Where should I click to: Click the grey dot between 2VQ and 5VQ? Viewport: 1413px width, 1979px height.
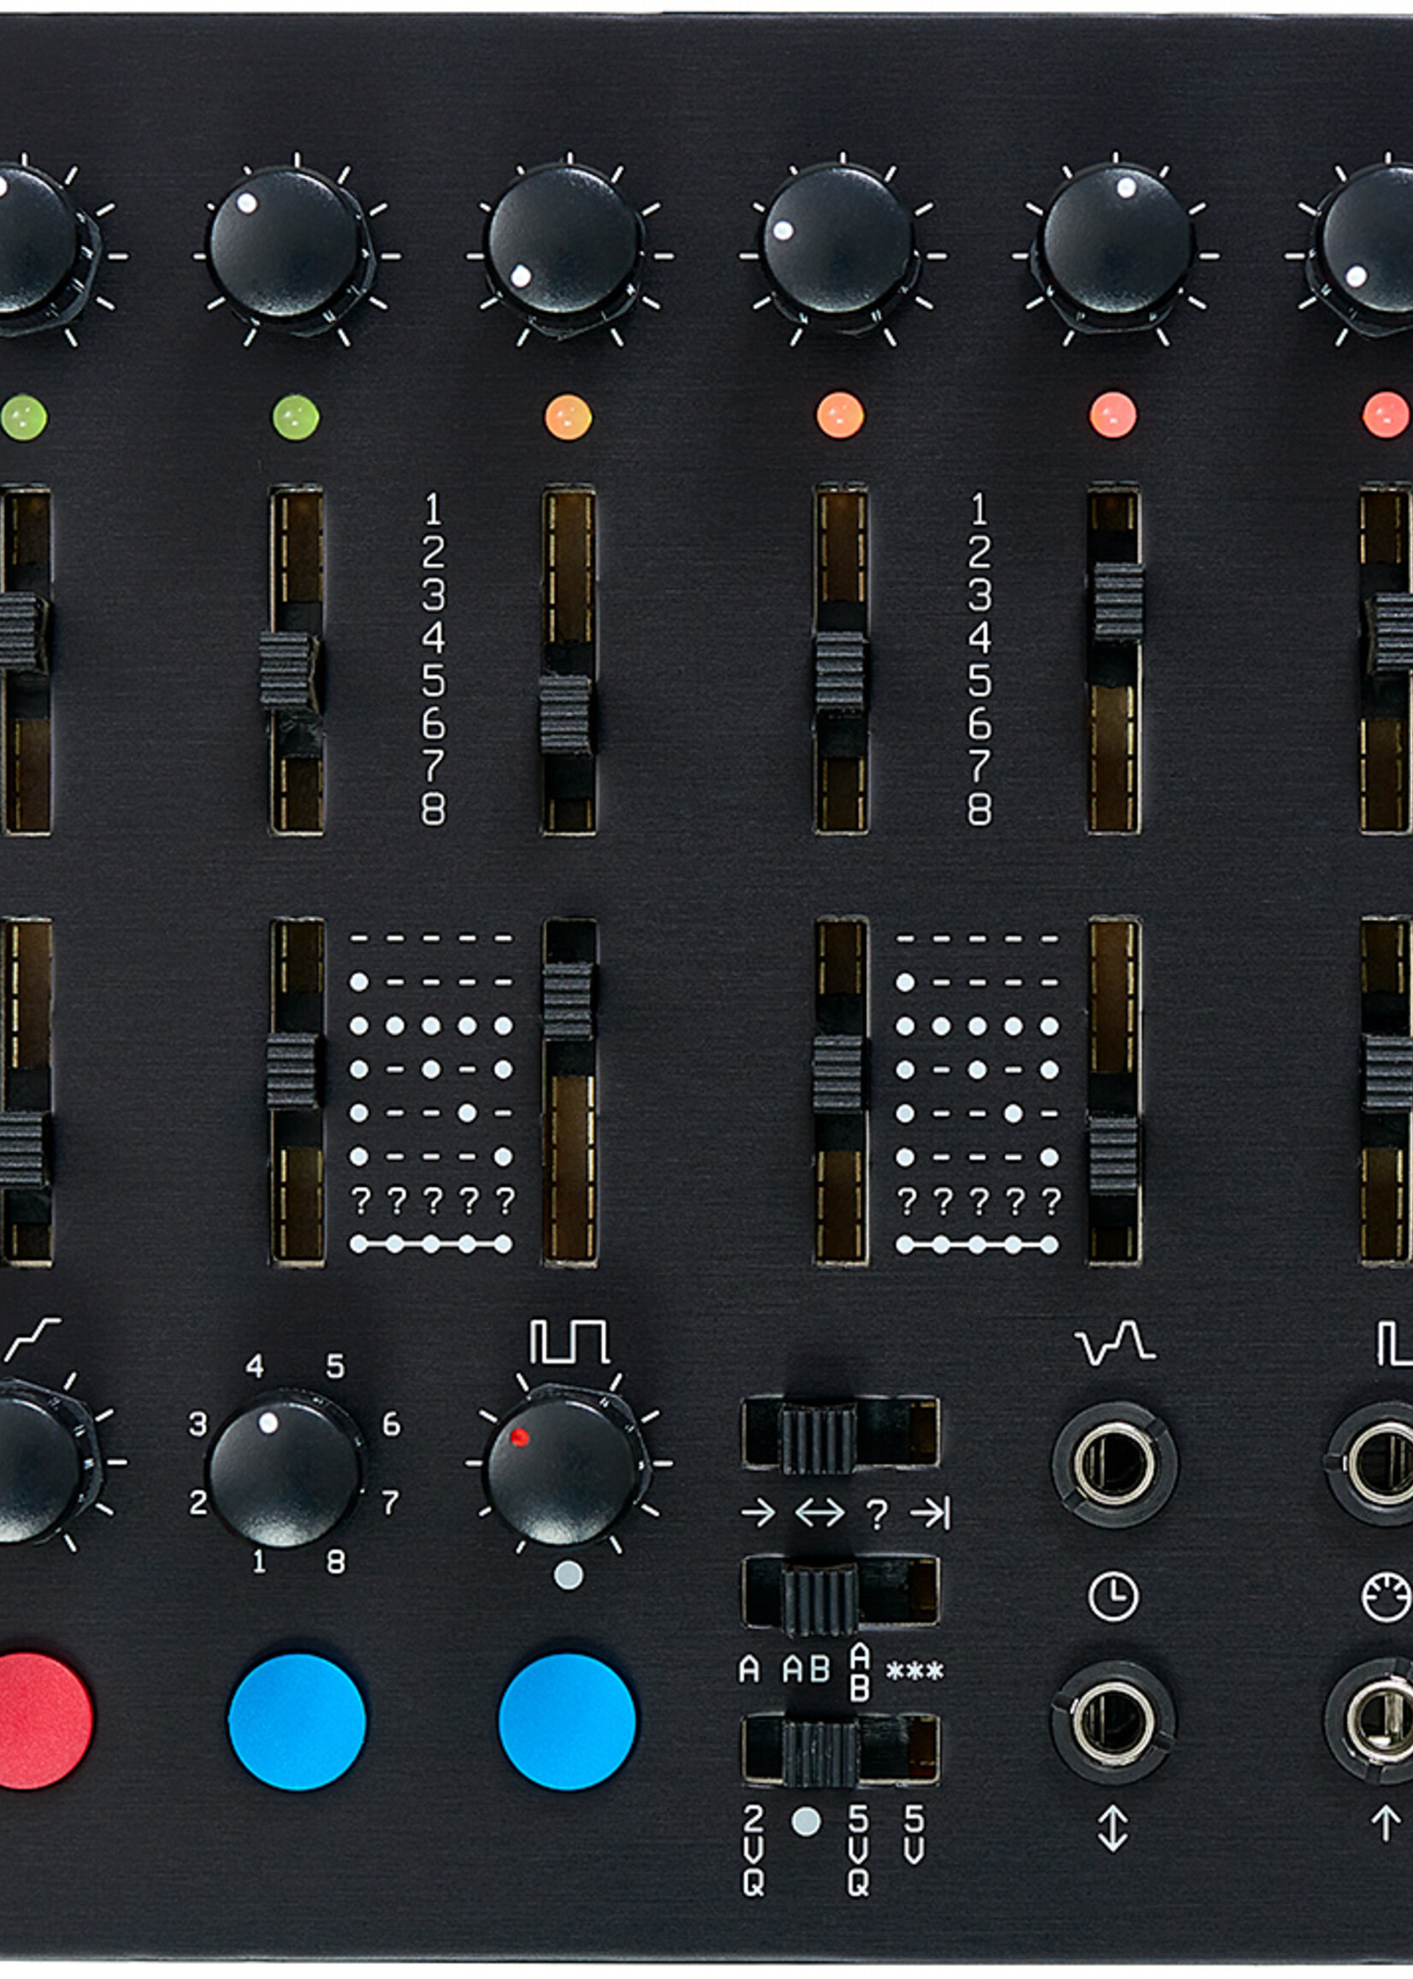[807, 1822]
